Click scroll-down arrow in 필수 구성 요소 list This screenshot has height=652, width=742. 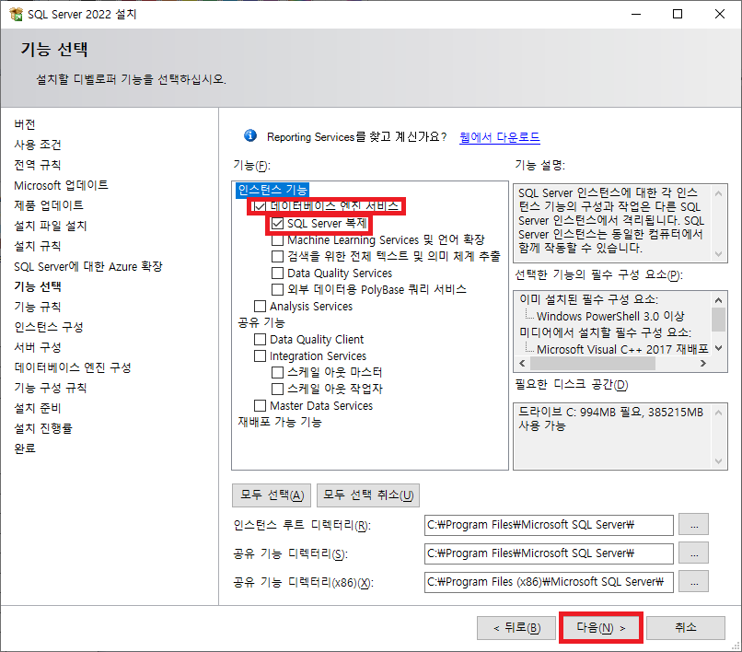click(718, 348)
